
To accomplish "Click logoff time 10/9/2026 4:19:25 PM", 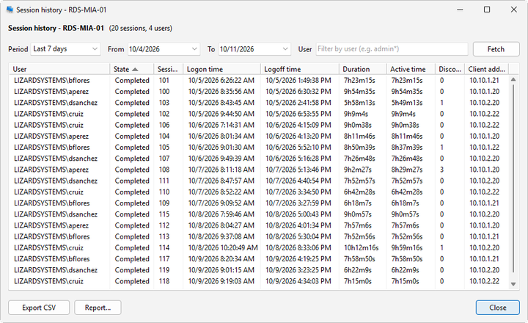I will coord(298,259).
